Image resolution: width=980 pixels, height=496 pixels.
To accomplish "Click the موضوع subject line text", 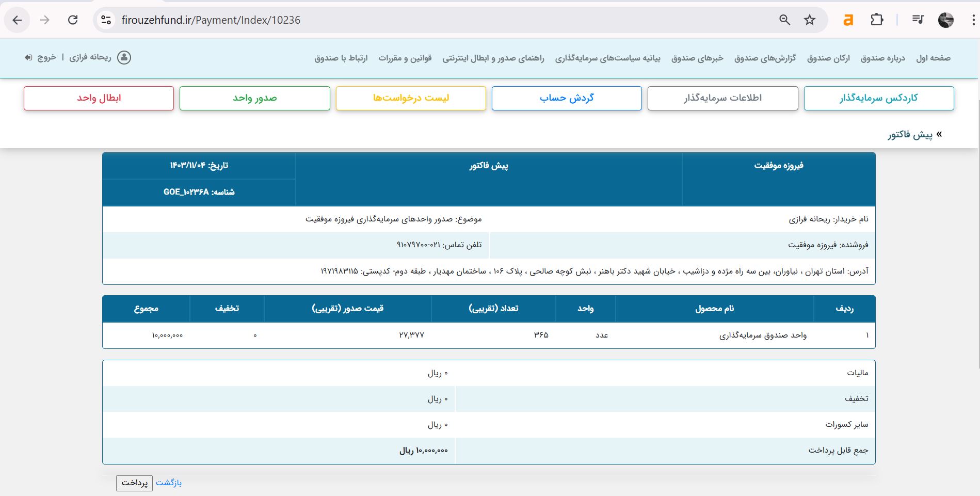I will [x=393, y=219].
